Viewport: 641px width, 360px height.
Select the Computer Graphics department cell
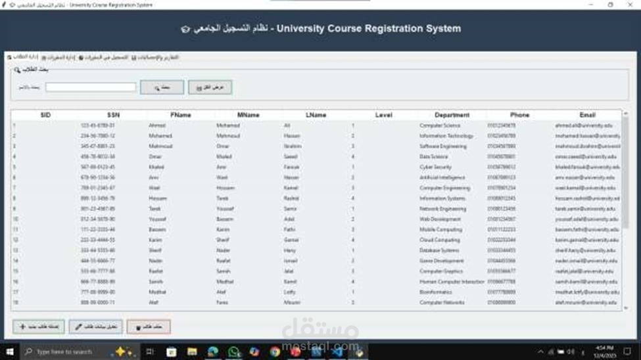tap(441, 271)
